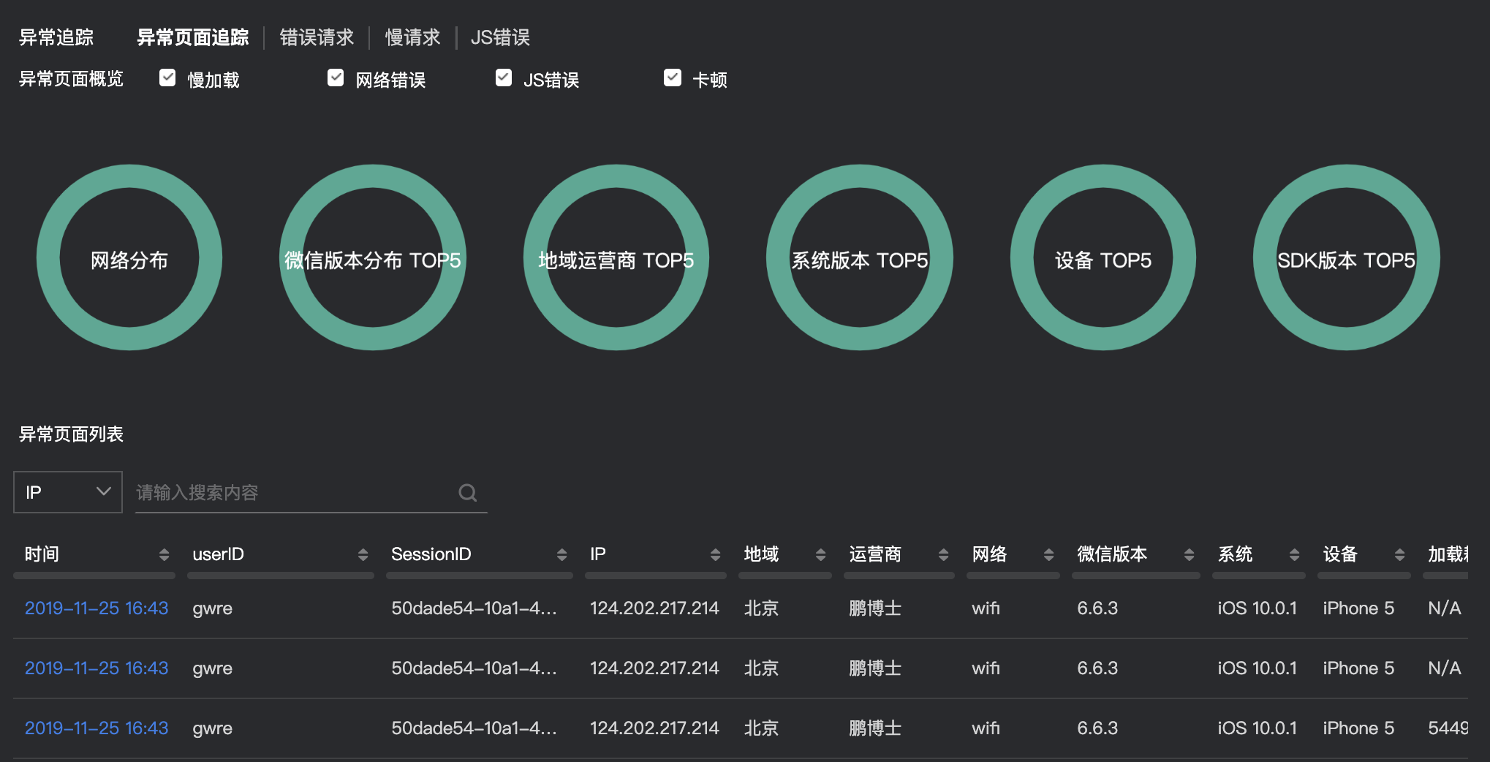The width and height of the screenshot is (1490, 762).
Task: Click the 系统版本 TOP5 donut chart
Action: [x=860, y=257]
